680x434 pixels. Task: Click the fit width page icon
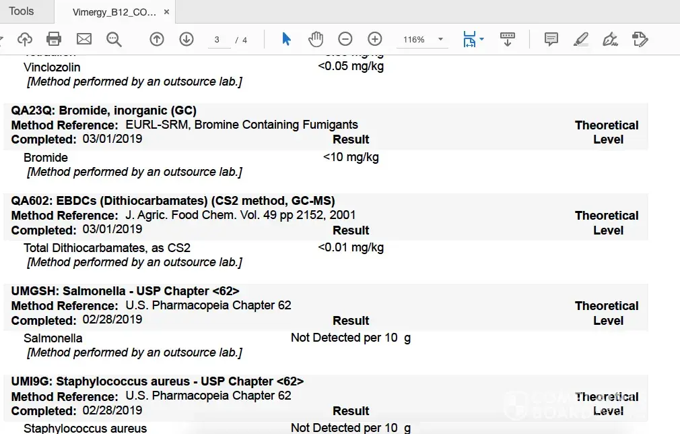469,40
